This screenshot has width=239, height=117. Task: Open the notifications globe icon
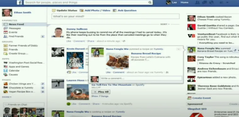[x=211, y=3]
